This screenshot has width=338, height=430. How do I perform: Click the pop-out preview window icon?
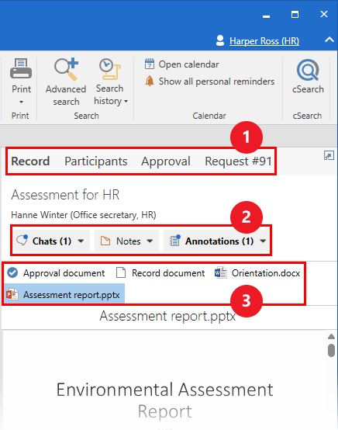(x=329, y=155)
